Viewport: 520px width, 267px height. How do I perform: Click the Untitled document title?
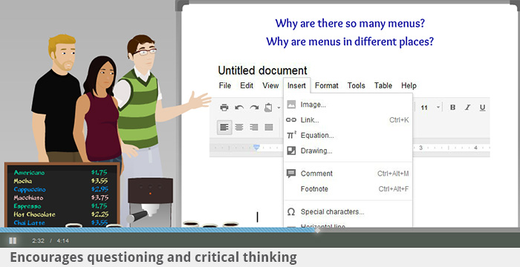[262, 70]
